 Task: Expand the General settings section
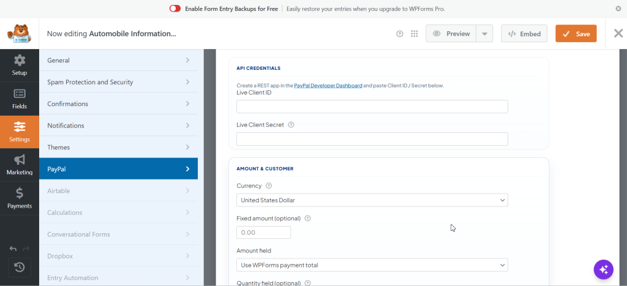pyautogui.click(x=118, y=61)
